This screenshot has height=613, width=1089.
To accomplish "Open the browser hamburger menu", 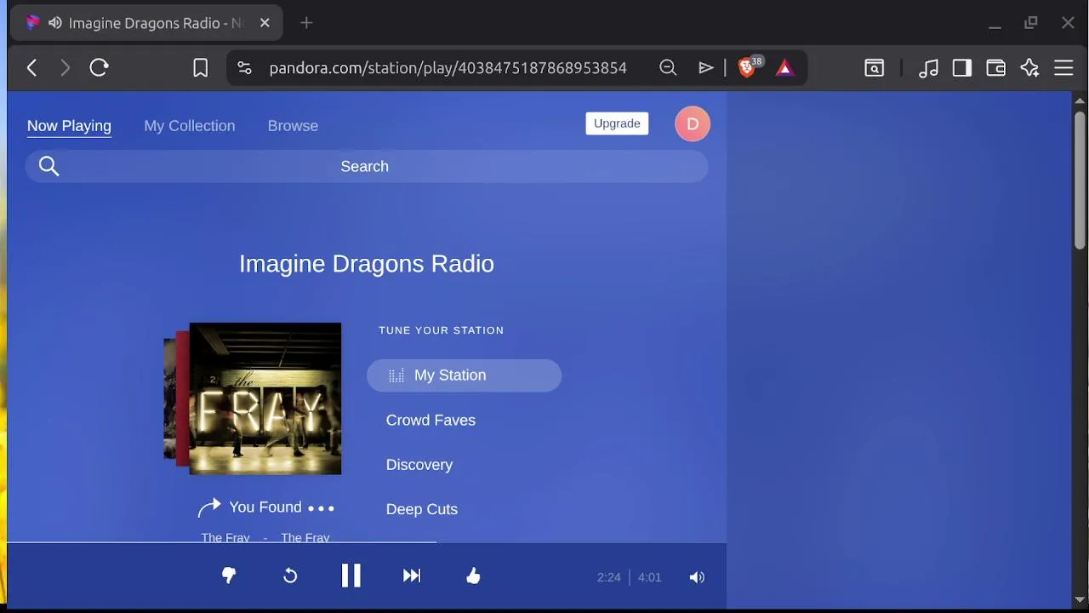I will point(1064,68).
